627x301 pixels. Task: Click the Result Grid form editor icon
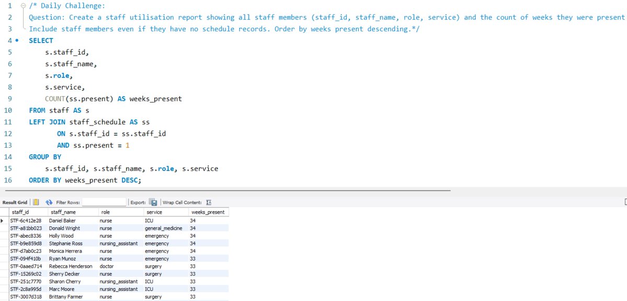[36, 202]
